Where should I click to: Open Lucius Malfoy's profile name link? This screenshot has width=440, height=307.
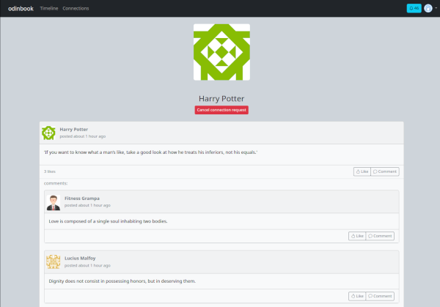pos(80,258)
